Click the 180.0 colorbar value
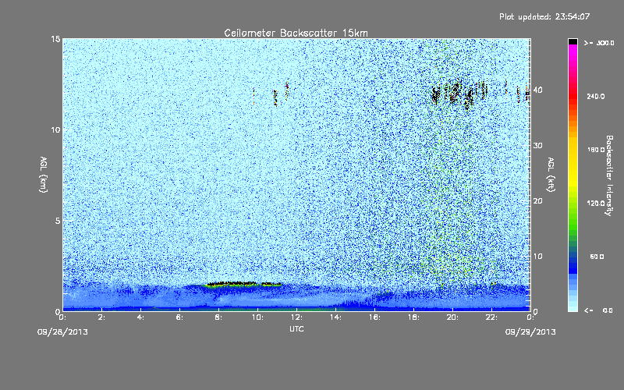This screenshot has height=390, width=624. click(x=596, y=150)
